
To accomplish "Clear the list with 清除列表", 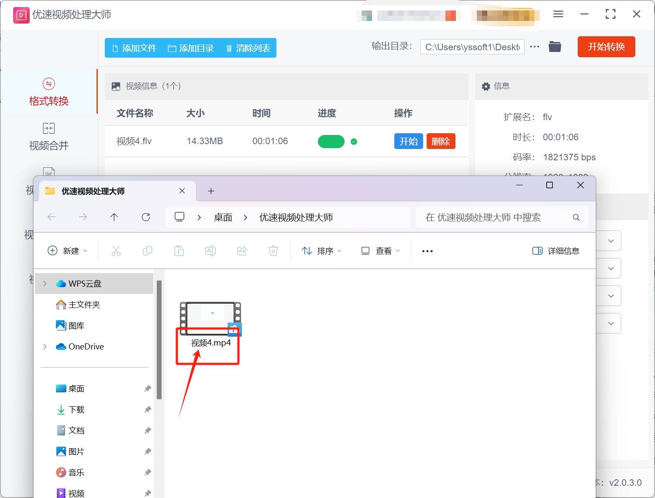I will pos(248,48).
